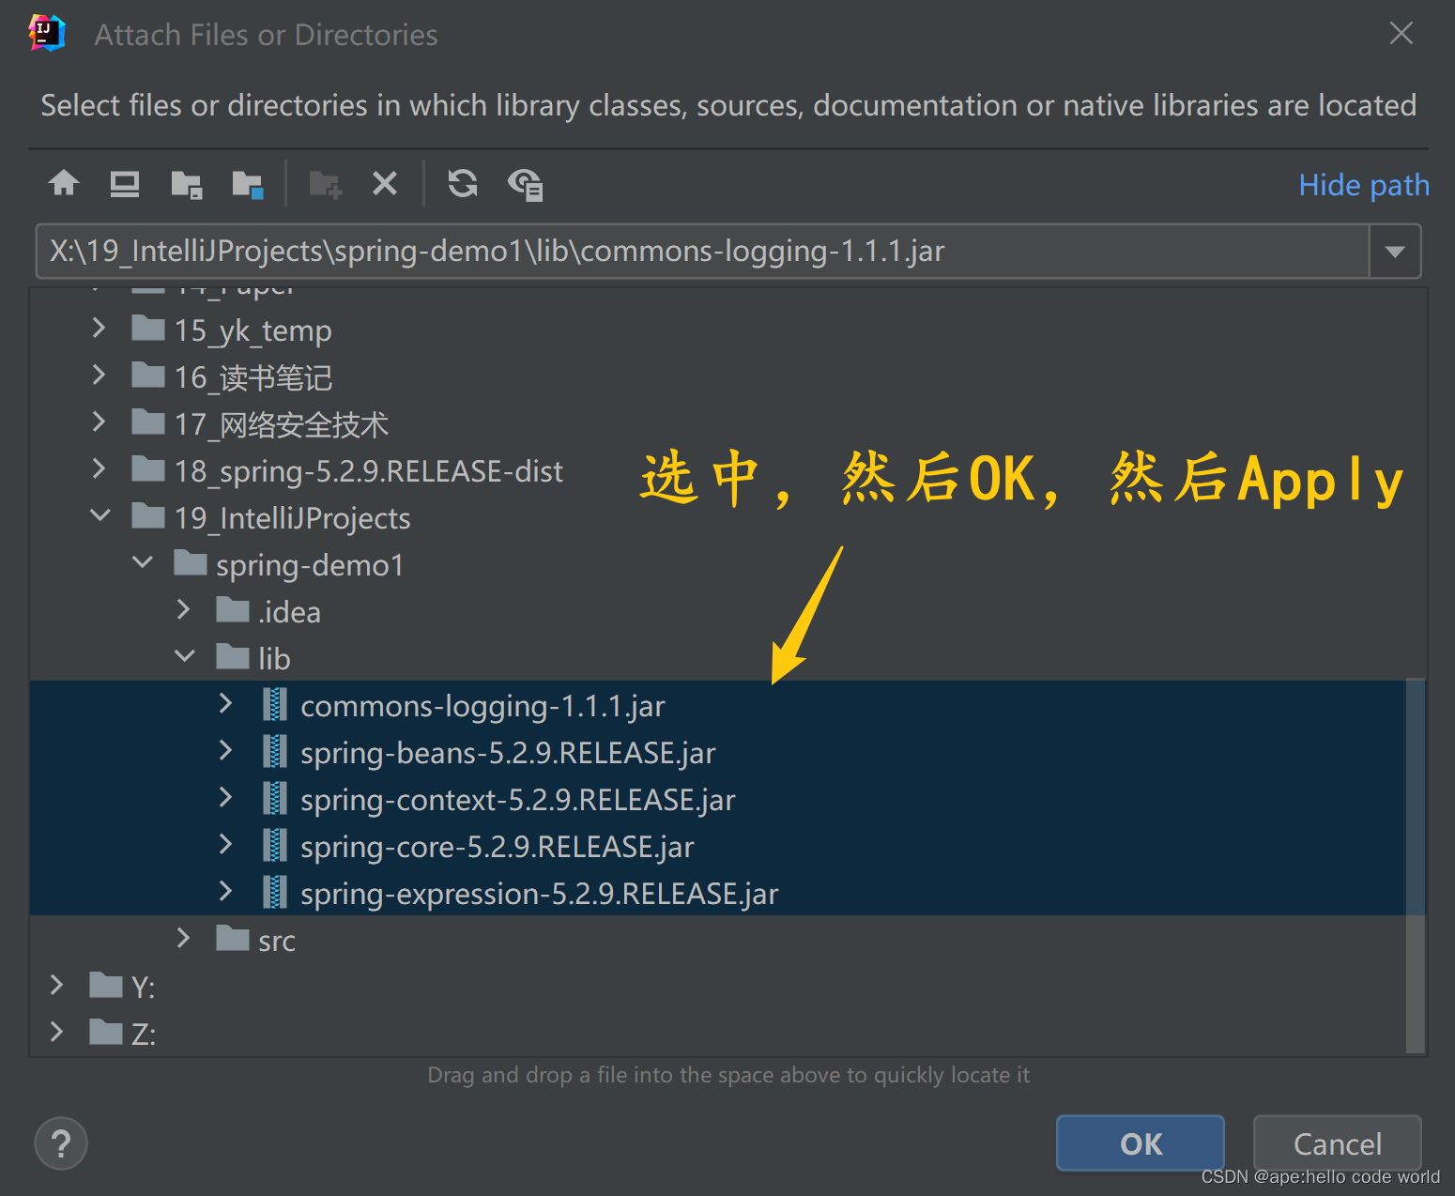Click the drive icon of Z:
Viewport: 1455px width, 1196px height.
point(106,1032)
